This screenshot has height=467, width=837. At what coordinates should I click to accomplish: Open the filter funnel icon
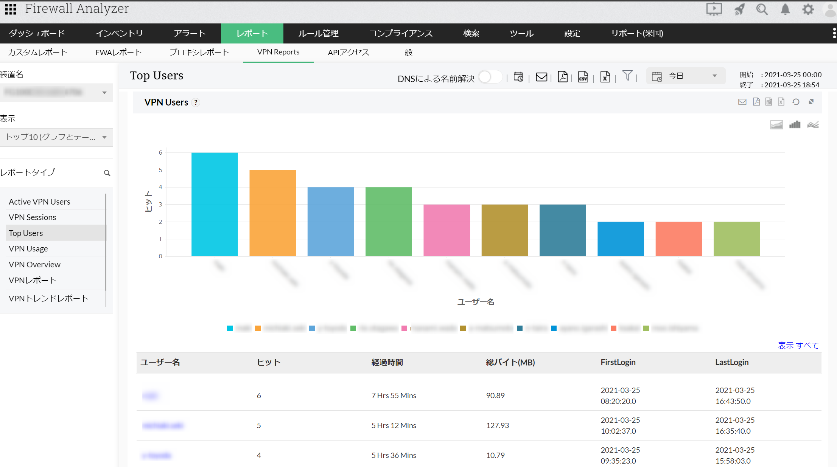(x=627, y=76)
